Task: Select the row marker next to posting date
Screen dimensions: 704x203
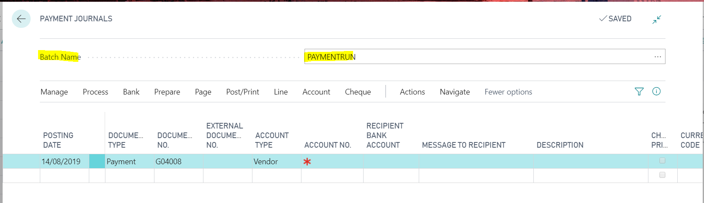Action: coord(97,162)
